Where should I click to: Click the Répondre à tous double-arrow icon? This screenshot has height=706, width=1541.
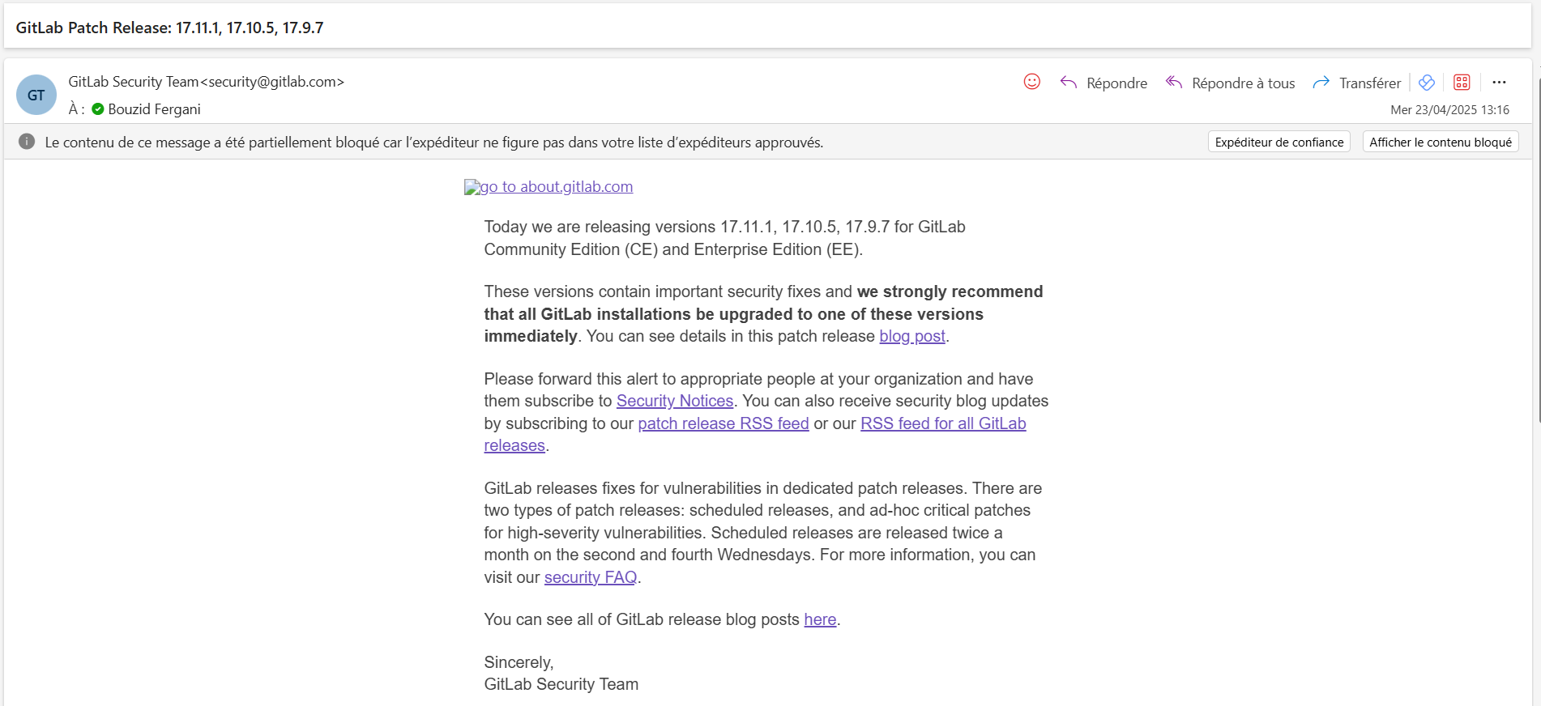(1174, 83)
